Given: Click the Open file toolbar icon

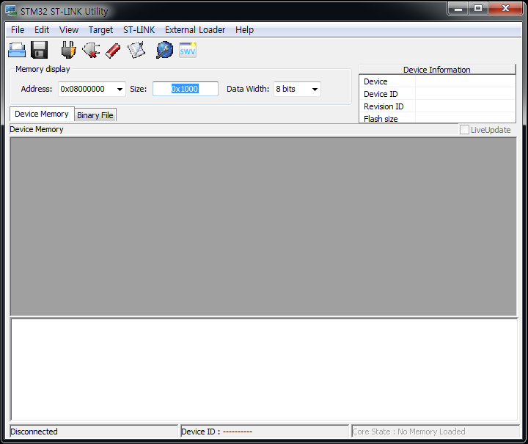Looking at the screenshot, I should pos(17,50).
